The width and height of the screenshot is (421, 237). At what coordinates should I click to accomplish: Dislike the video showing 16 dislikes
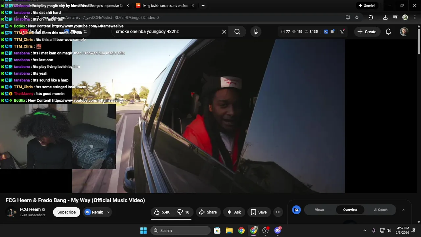click(183, 212)
